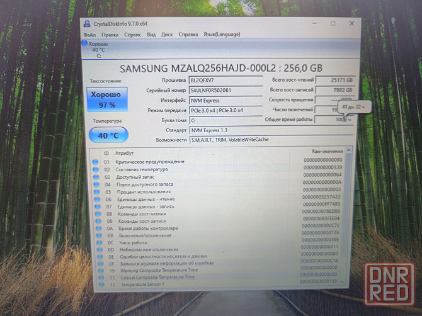The image size is (422, 316).
Task: Select the Составная температура attribute text
Action: [142, 169]
